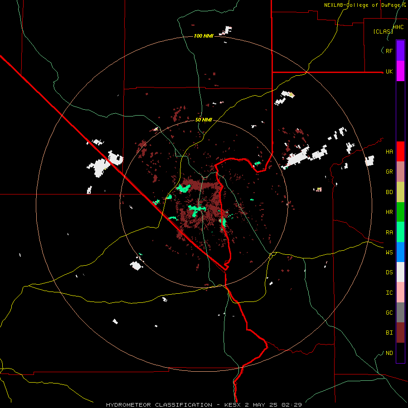Select the 'BD' legend label
This screenshot has width=408, height=408.
click(389, 192)
